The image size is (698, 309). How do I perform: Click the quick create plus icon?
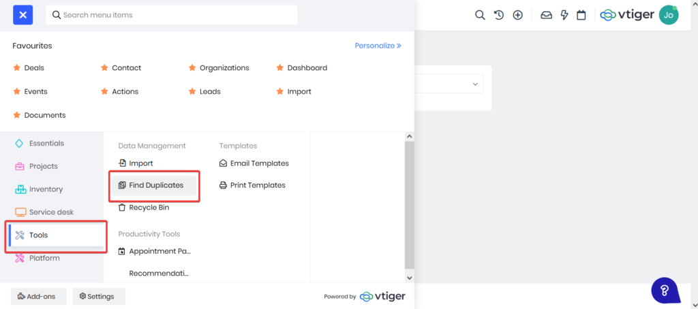[518, 15]
